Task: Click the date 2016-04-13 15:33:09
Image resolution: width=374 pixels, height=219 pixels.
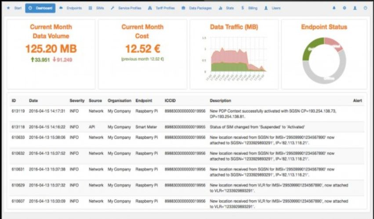Action: coord(47,201)
